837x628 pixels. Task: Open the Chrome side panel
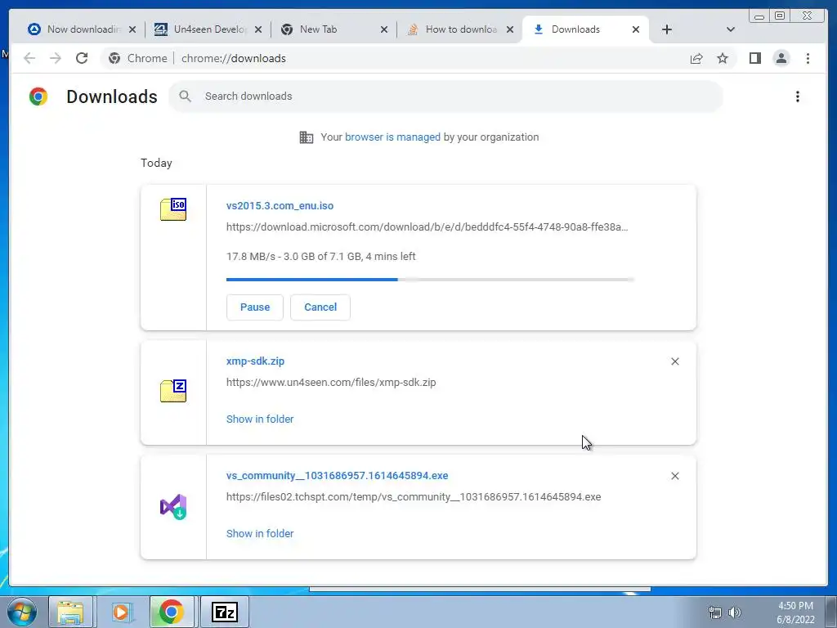coord(754,58)
